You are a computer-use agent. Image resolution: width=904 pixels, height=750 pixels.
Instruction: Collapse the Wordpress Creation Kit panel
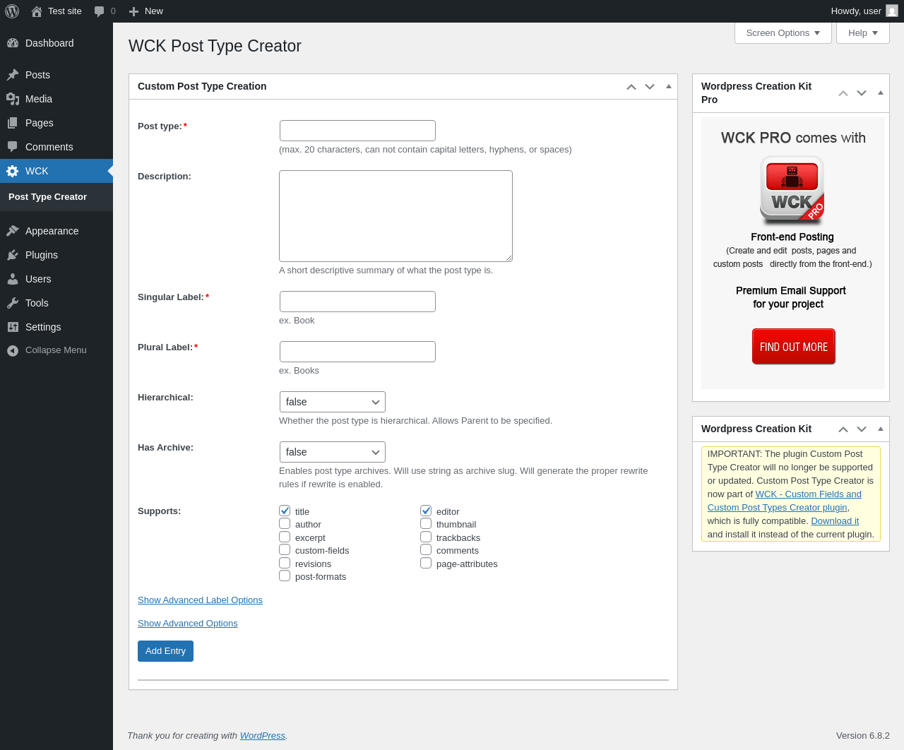881,429
